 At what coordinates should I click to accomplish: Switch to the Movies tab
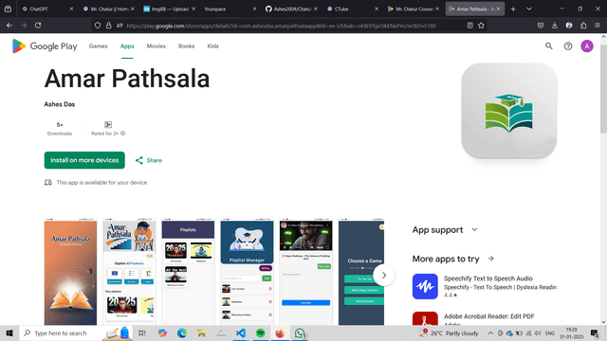156,46
